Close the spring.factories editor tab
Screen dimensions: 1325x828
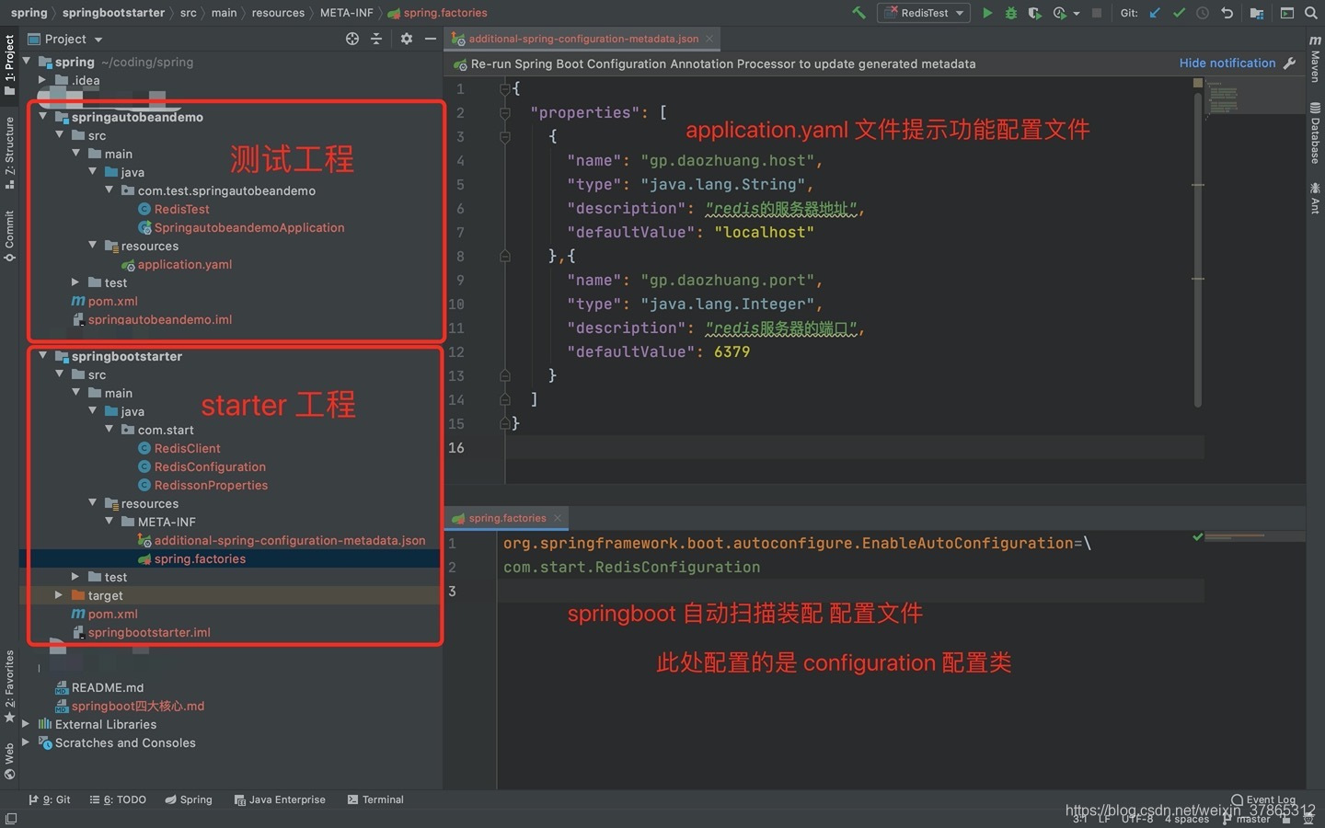click(558, 518)
